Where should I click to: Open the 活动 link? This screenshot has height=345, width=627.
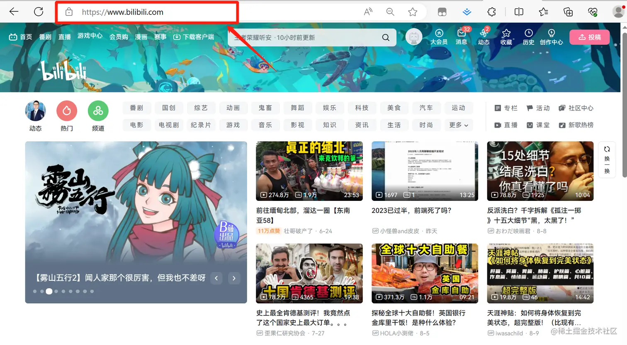pyautogui.click(x=538, y=108)
